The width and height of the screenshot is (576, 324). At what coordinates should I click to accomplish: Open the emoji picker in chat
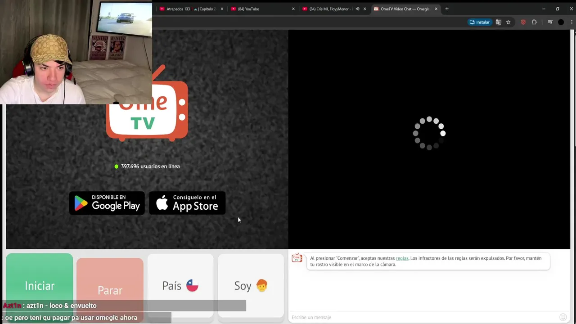(563, 317)
